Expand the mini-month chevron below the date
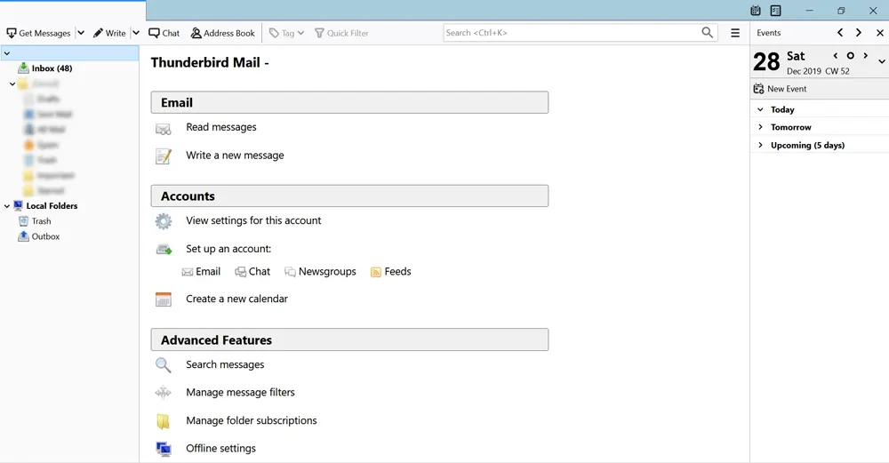This screenshot has width=889, height=463. (x=882, y=61)
